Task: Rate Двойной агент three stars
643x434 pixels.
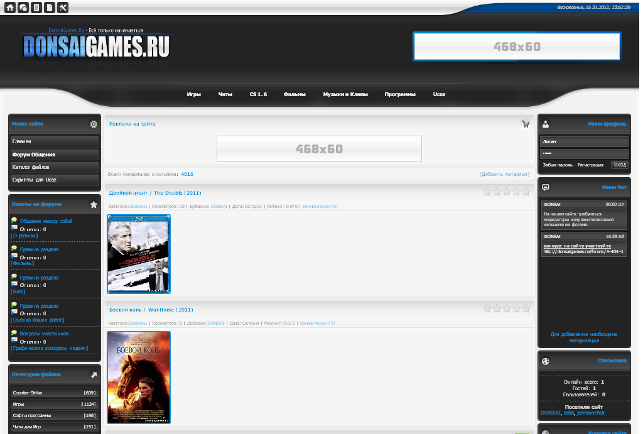Action: pyautogui.click(x=507, y=192)
